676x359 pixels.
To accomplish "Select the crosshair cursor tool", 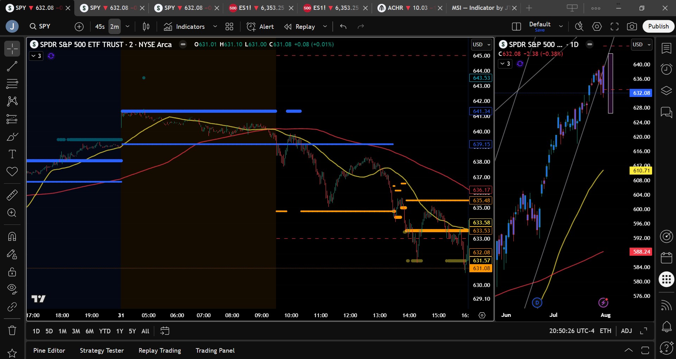I will pyautogui.click(x=12, y=49).
